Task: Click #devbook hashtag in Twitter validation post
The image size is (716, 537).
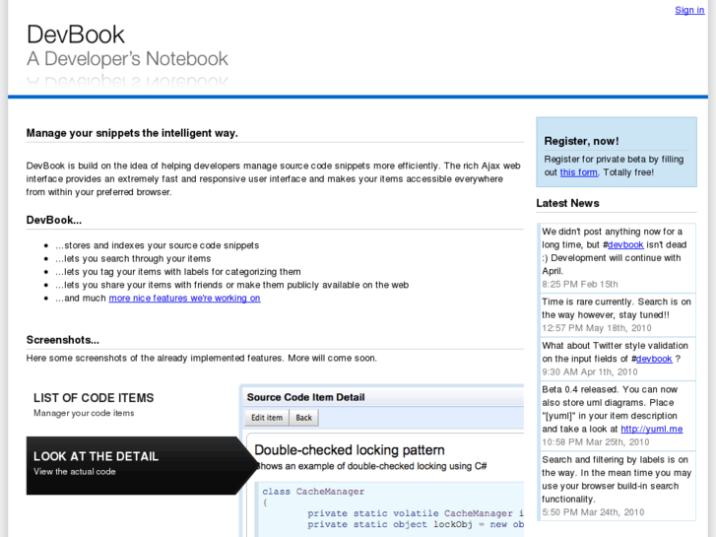Action: (653, 359)
